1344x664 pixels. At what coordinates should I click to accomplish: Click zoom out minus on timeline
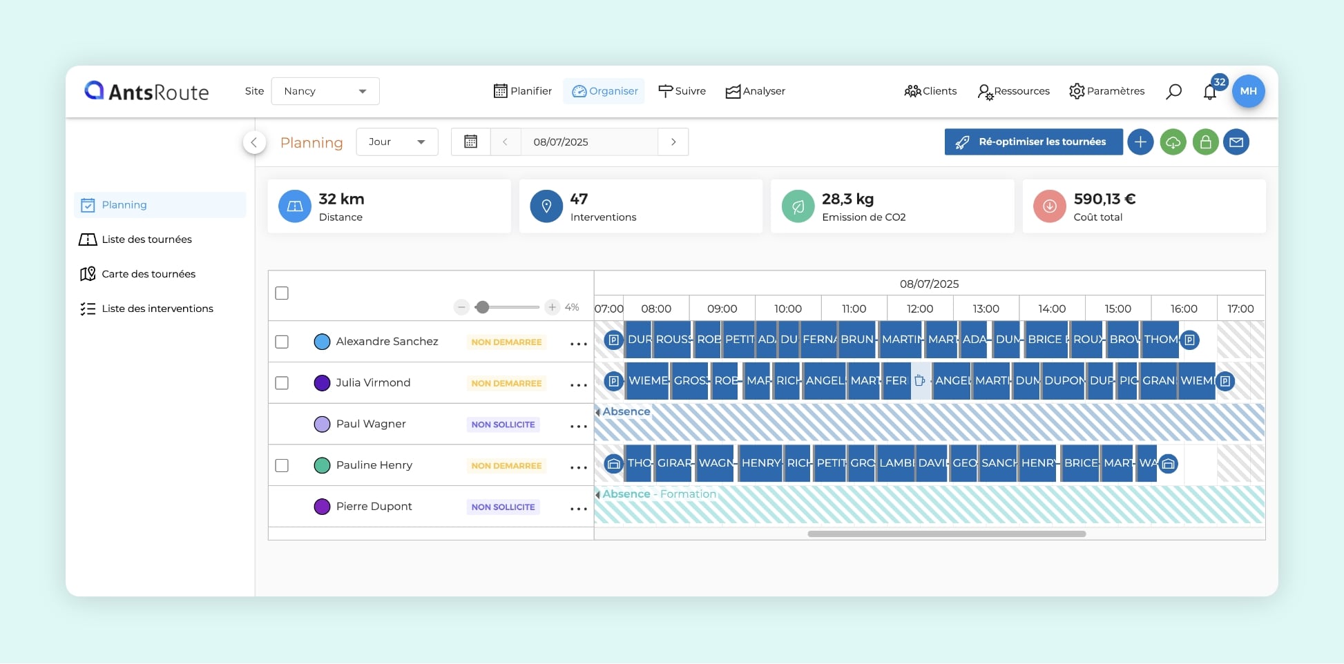462,307
